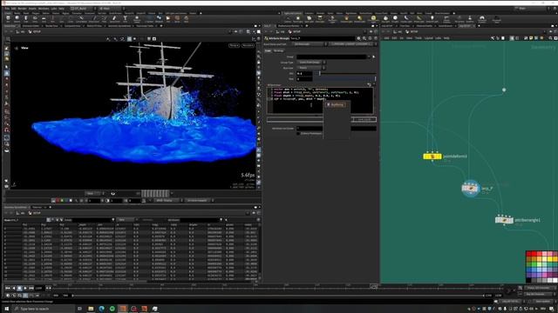
Task: Select the Metaball shelf tool
Action: click(x=159, y=19)
